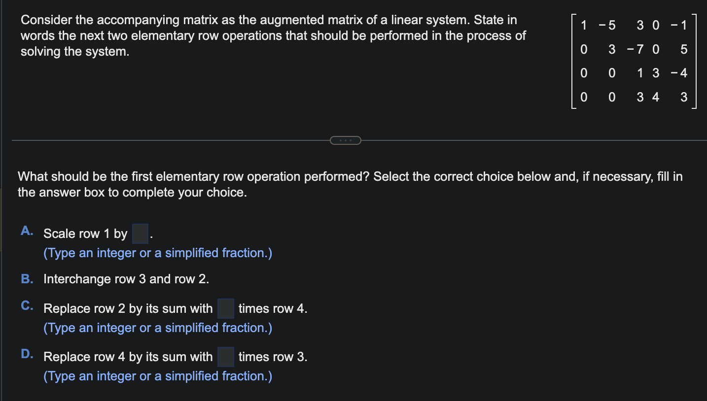This screenshot has width=707, height=401.
Task: Click the 'times row 4' text in choice C
Action: click(x=272, y=308)
